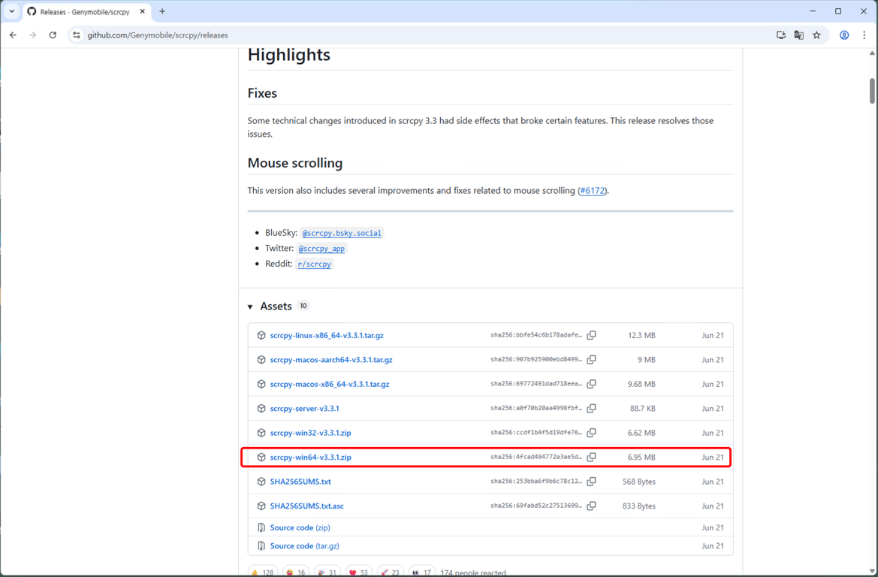The height and width of the screenshot is (577, 878).
Task: Click the vertical page scrollbar thumb
Action: point(872,91)
